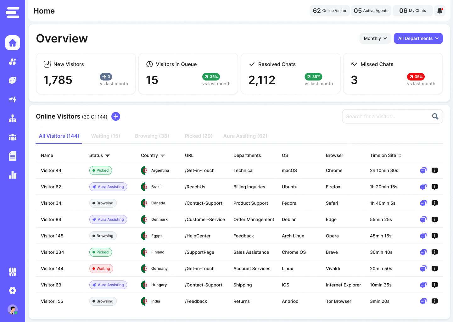Open the bar chart reports icon

[13, 175]
